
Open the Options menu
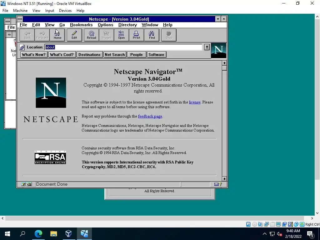106,25
